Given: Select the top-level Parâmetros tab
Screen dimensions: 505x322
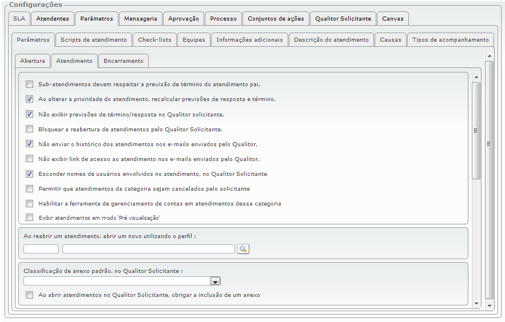Looking at the screenshot, I should pyautogui.click(x=97, y=19).
